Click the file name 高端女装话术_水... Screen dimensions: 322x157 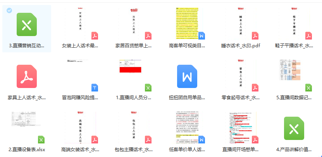[80, 150]
